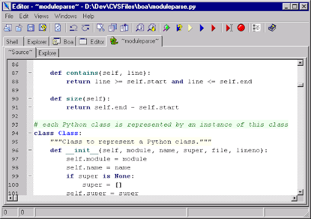Screen dimensions: 311x219
Task: Open the Windows menu
Action: tap(66, 16)
